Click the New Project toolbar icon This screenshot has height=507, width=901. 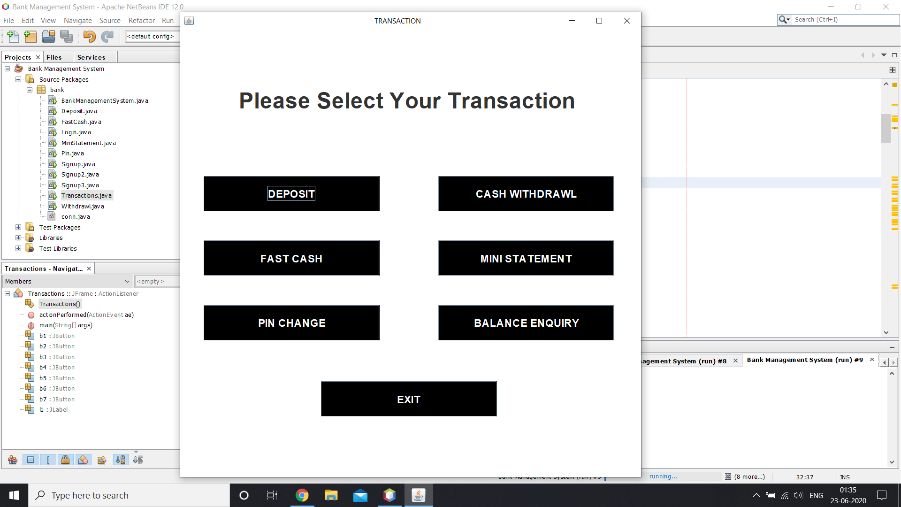pyautogui.click(x=31, y=37)
